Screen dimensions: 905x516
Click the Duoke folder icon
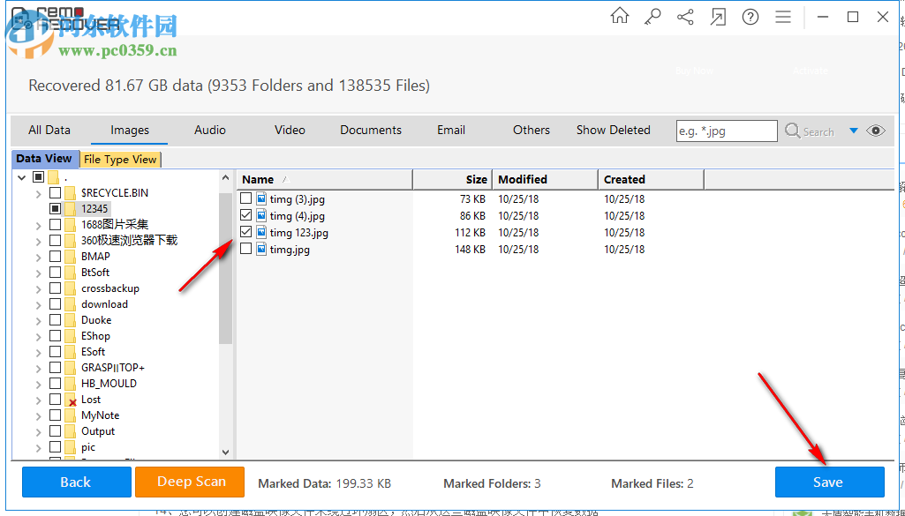click(71, 320)
